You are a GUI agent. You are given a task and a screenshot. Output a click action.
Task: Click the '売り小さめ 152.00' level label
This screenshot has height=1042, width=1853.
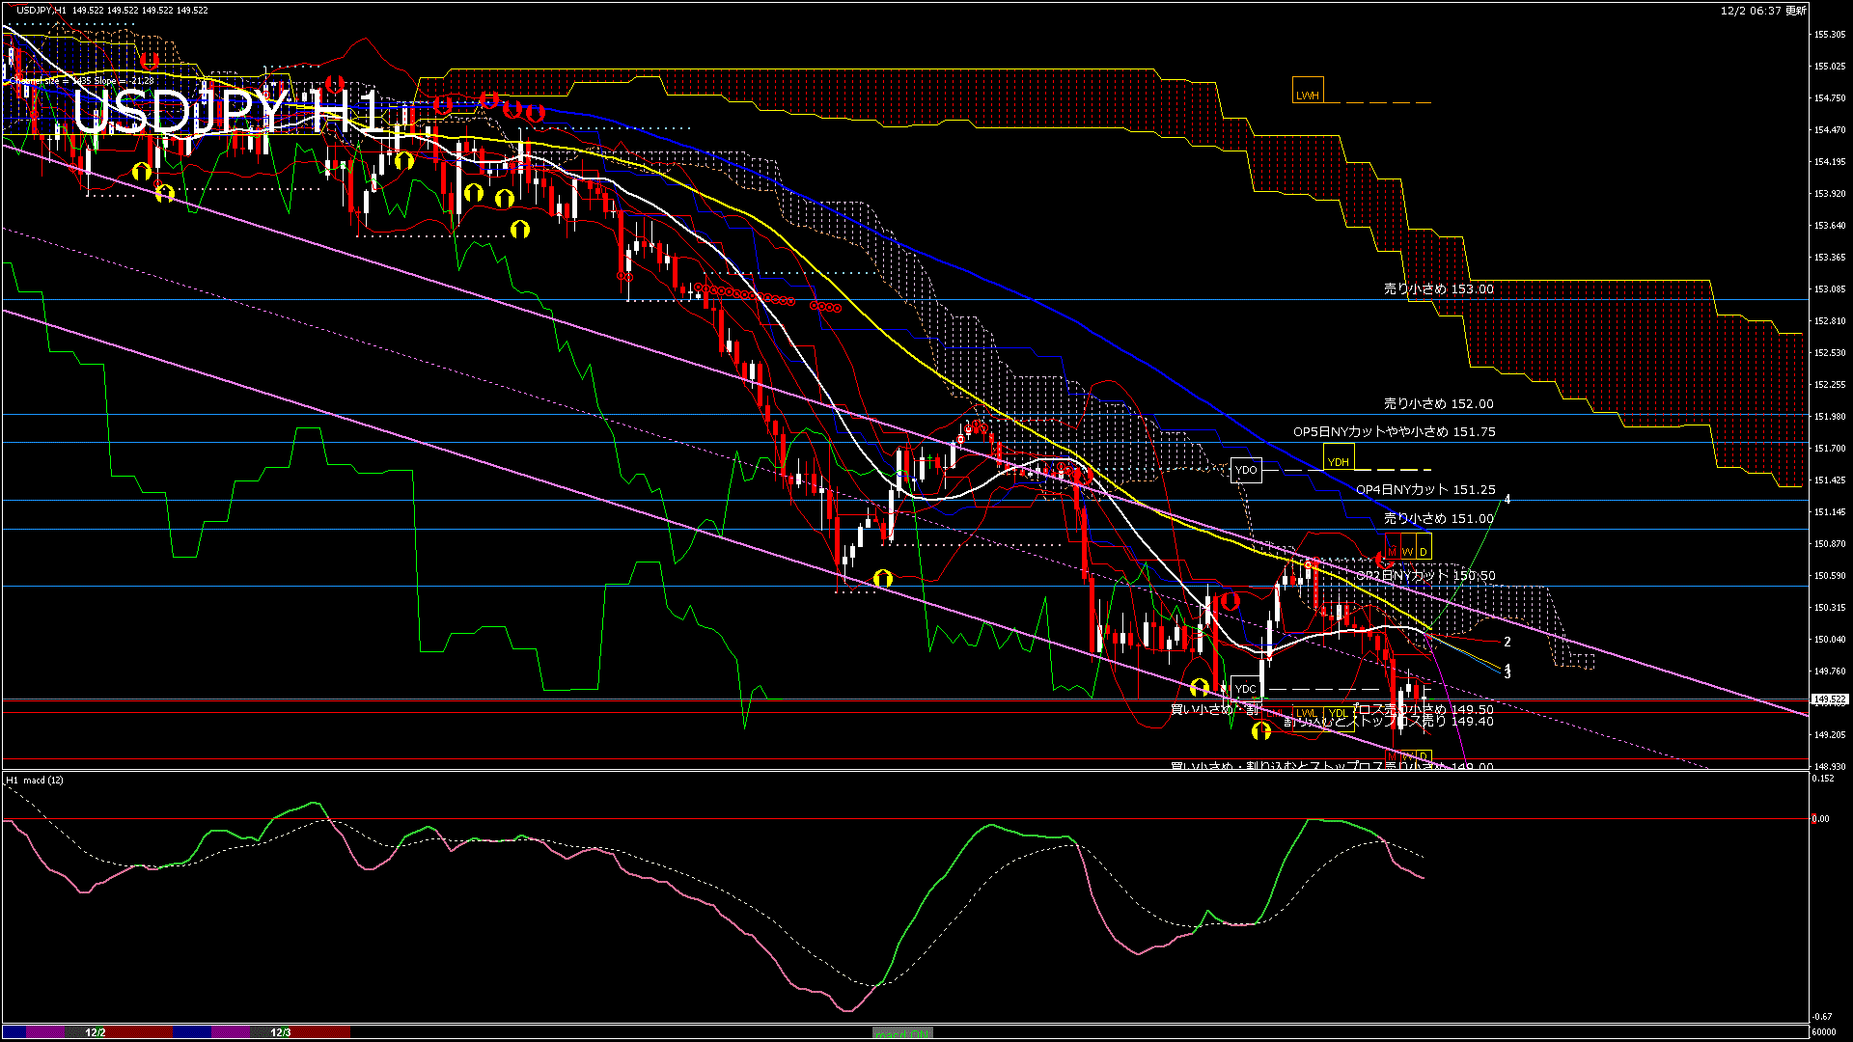1439,403
